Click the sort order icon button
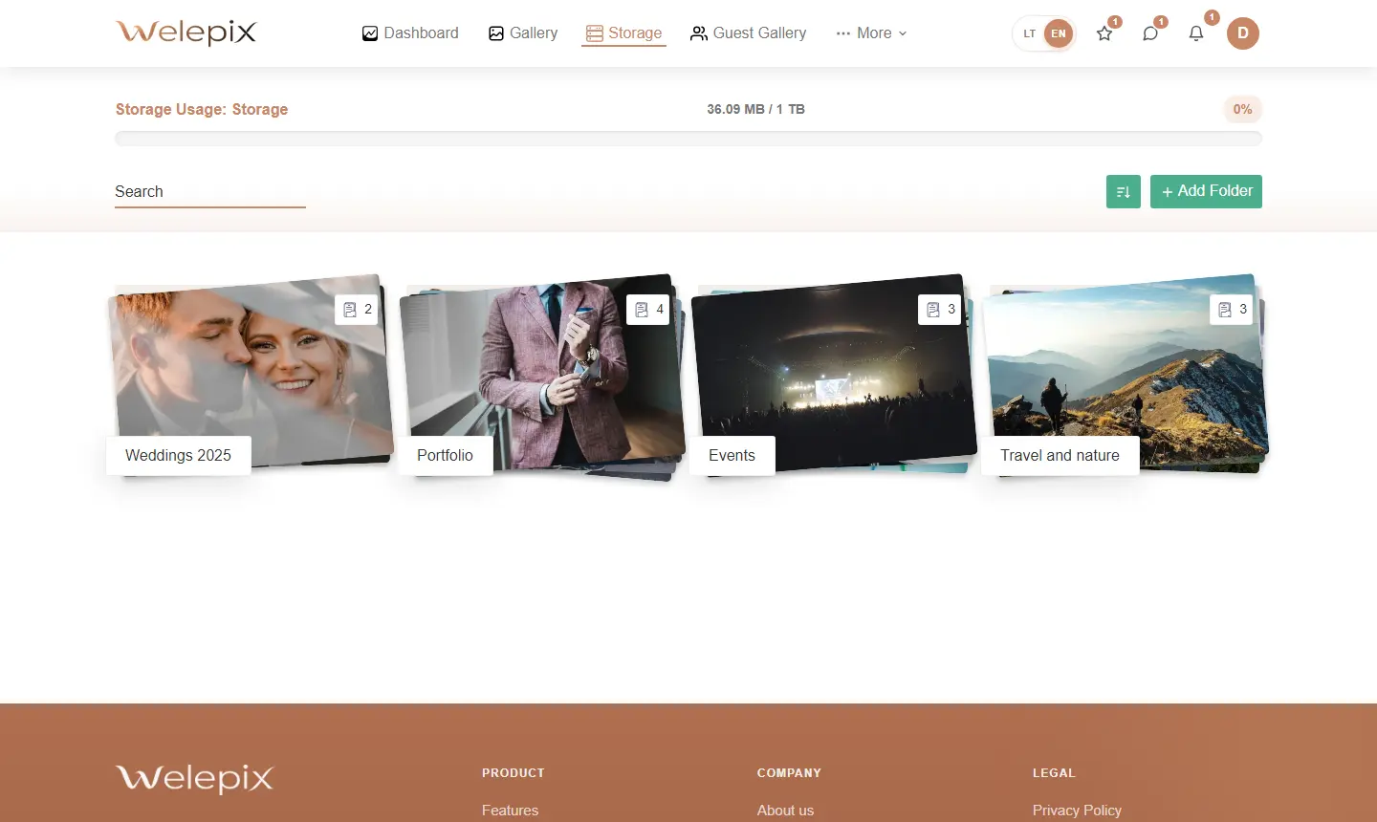The width and height of the screenshot is (1377, 822). click(x=1124, y=191)
